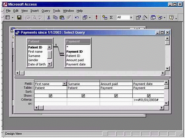Click the Amount paid field cell
This screenshot has height=138, width=185.
pyautogui.click(x=116, y=84)
